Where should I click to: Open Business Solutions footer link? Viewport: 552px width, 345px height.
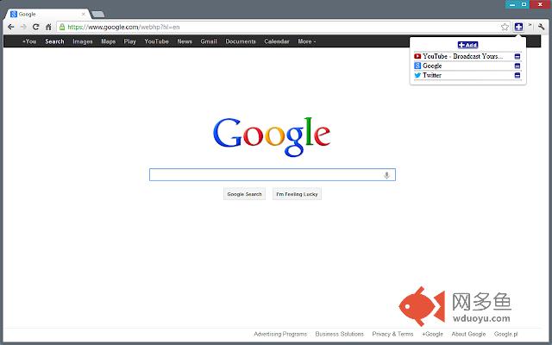[x=339, y=334]
